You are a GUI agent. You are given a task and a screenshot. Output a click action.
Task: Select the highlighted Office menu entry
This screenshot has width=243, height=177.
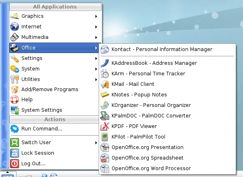(x=54, y=48)
